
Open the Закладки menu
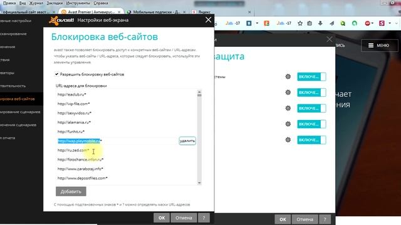(x=55, y=3)
